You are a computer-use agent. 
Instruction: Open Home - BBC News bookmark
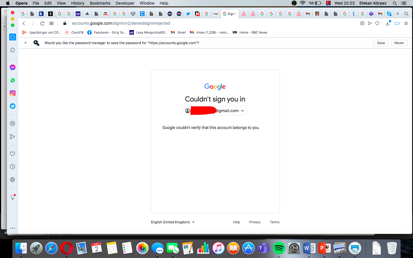point(250,32)
